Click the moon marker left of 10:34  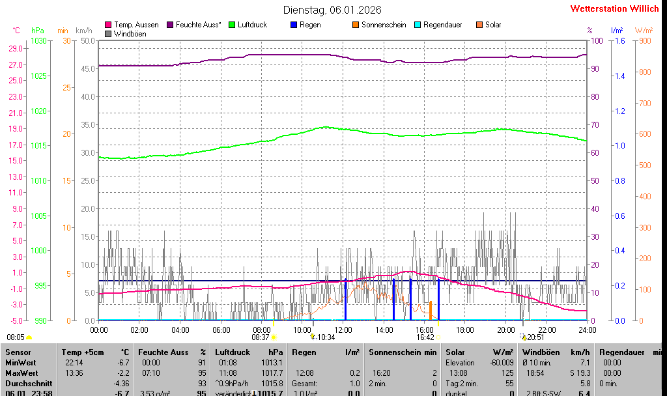point(313,337)
